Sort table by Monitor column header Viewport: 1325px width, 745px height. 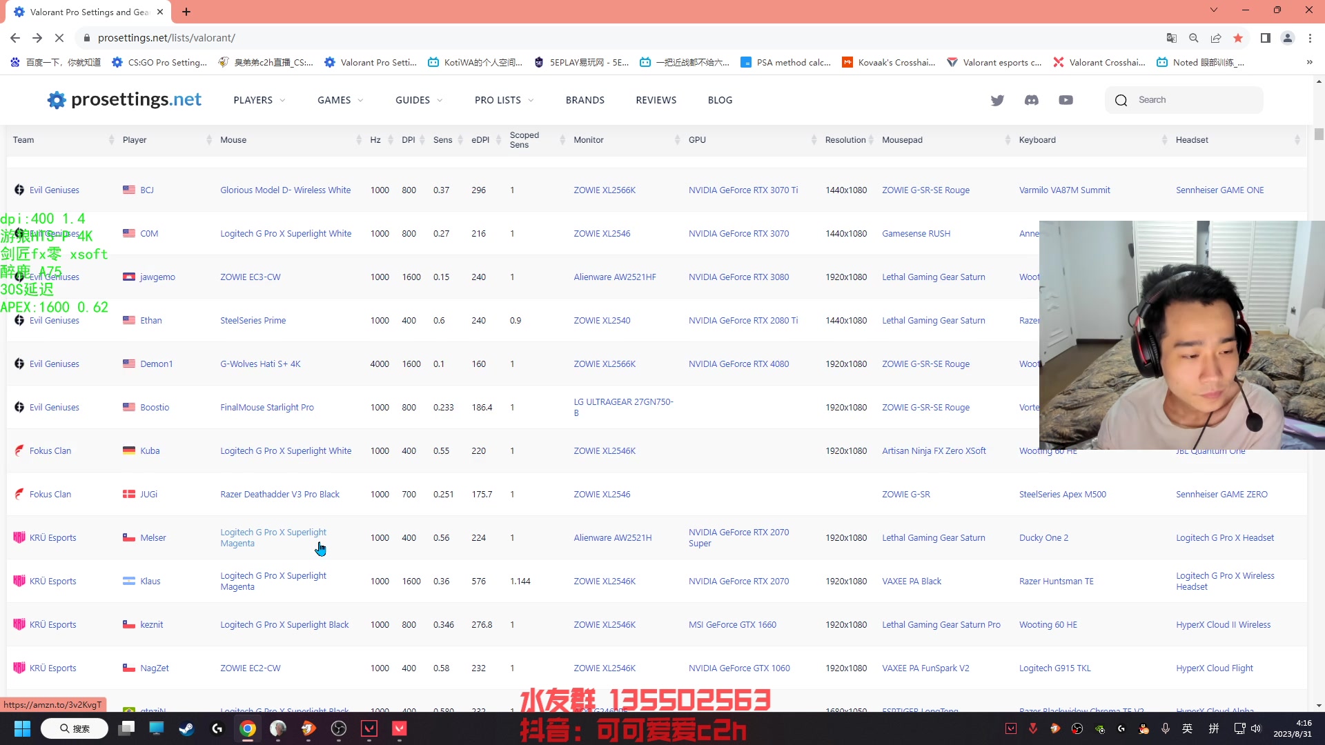[x=589, y=140]
